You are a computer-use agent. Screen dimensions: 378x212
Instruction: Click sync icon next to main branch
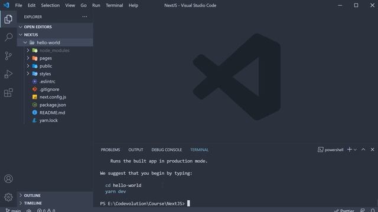tap(29, 210)
